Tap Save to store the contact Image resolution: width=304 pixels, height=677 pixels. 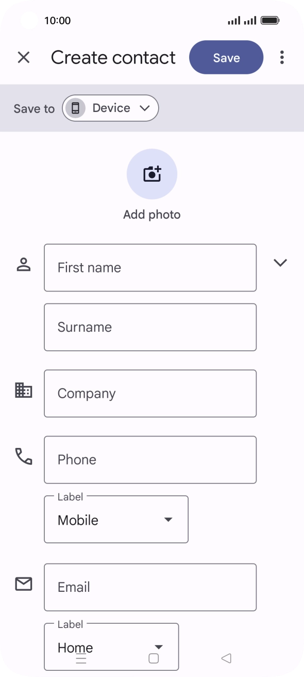226,57
